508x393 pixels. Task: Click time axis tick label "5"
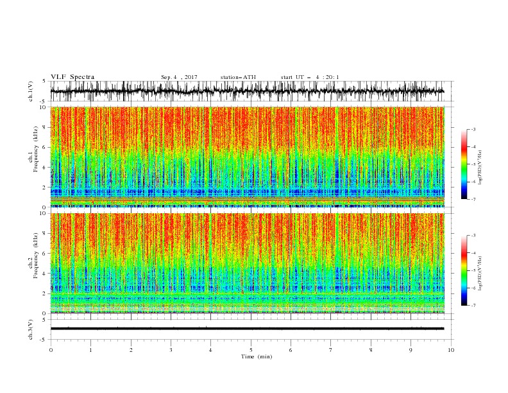(x=251, y=350)
